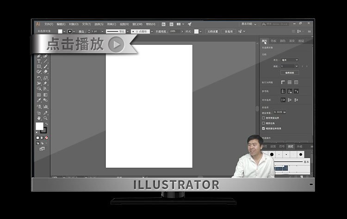
Task: Select the Symbol Sprayer tool
Action: tap(39, 107)
